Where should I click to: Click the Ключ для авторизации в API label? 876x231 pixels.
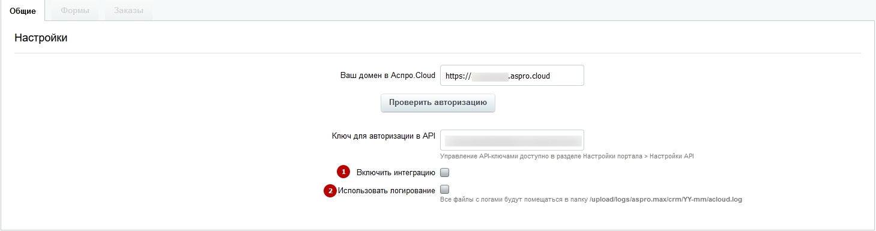click(384, 136)
